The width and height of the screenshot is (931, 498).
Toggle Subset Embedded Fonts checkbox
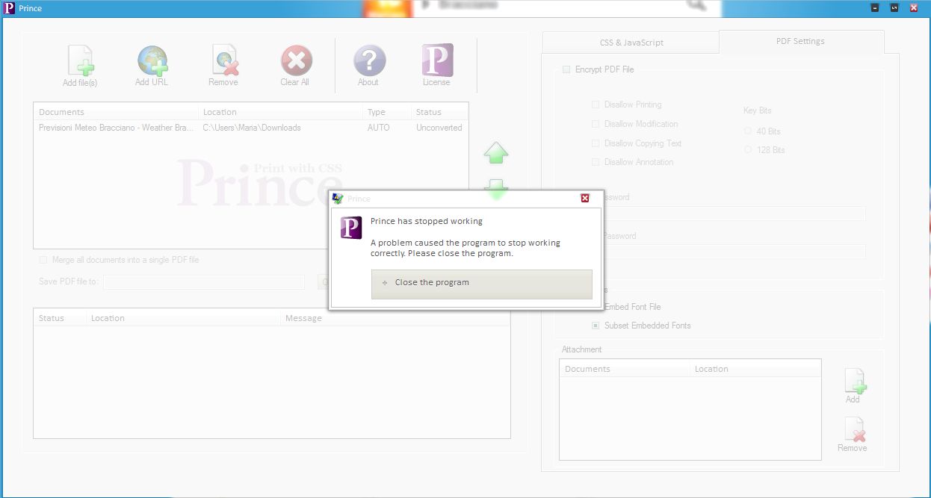(x=596, y=326)
